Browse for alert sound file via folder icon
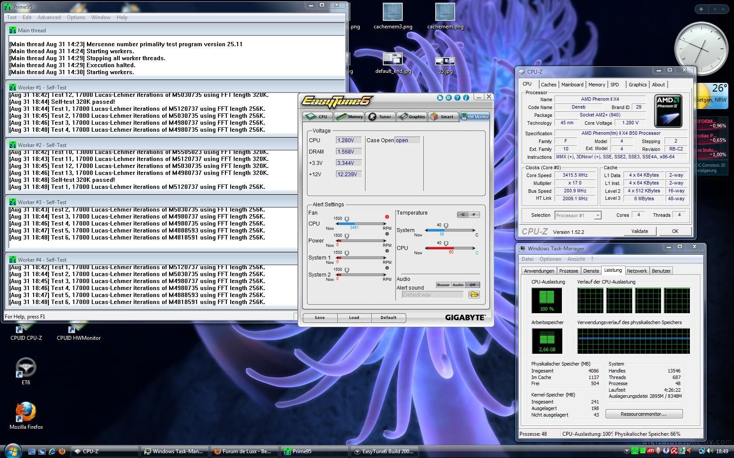The height and width of the screenshot is (458, 734). [474, 295]
